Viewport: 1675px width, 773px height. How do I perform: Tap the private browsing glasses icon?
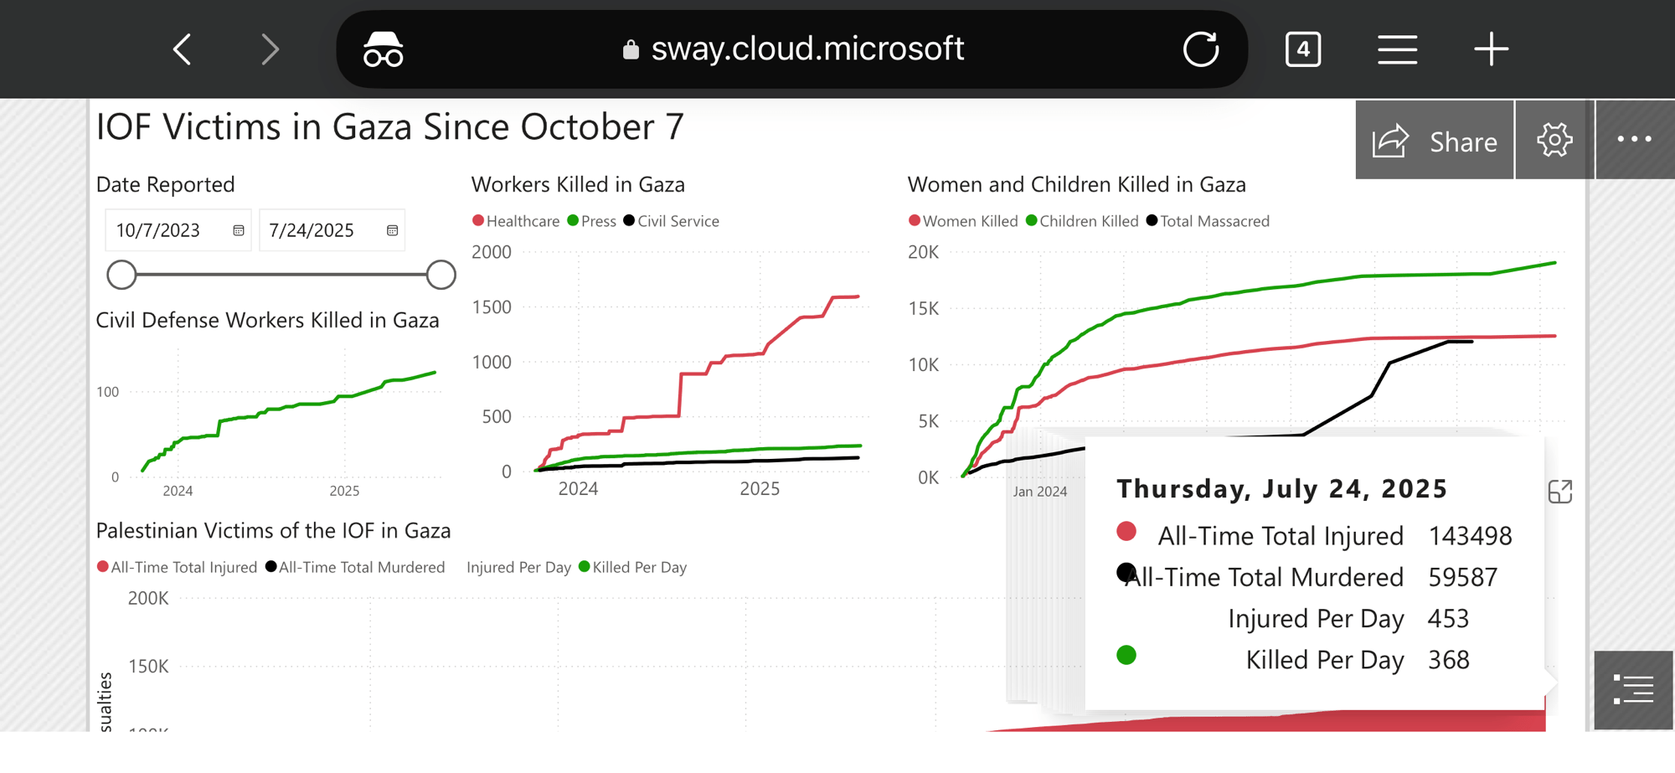pos(384,49)
